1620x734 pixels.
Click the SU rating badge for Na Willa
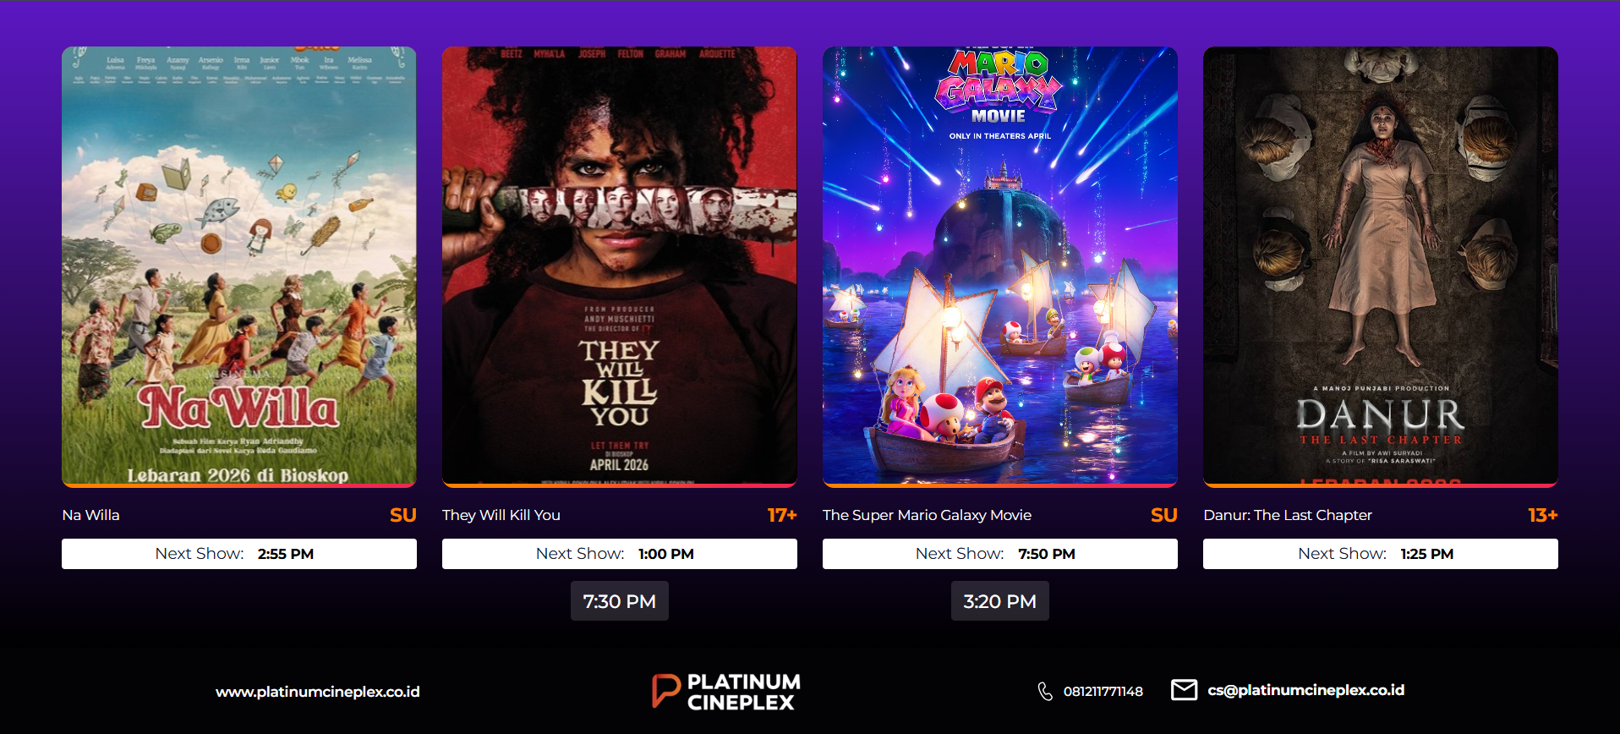pos(402,515)
